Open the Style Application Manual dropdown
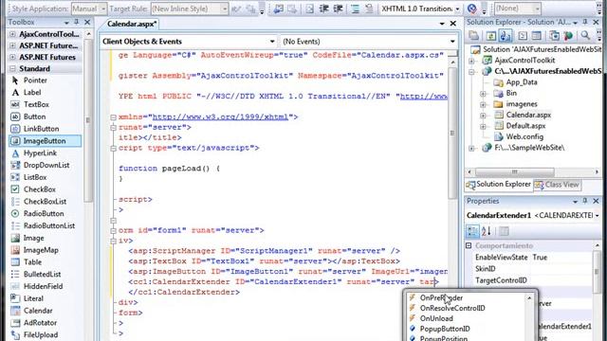Image resolution: width=607 pixels, height=341 pixels. tap(103, 9)
